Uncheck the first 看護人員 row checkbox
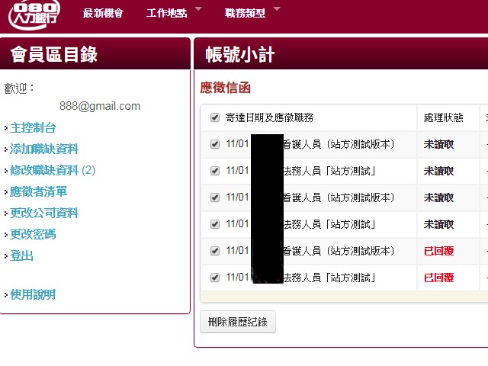 pyautogui.click(x=215, y=144)
